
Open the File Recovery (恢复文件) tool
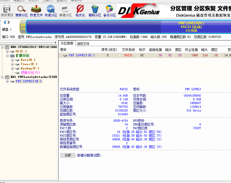(x=36, y=11)
